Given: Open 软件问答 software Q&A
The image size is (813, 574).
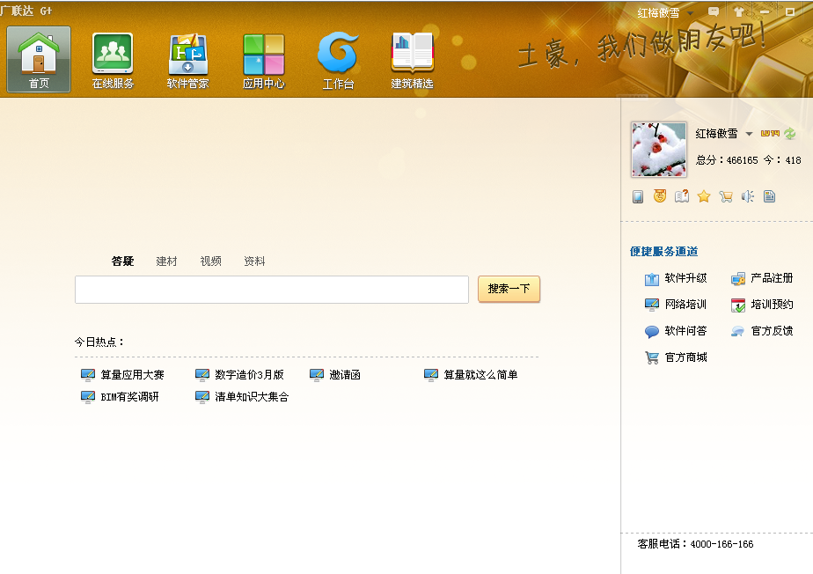Looking at the screenshot, I should [676, 331].
